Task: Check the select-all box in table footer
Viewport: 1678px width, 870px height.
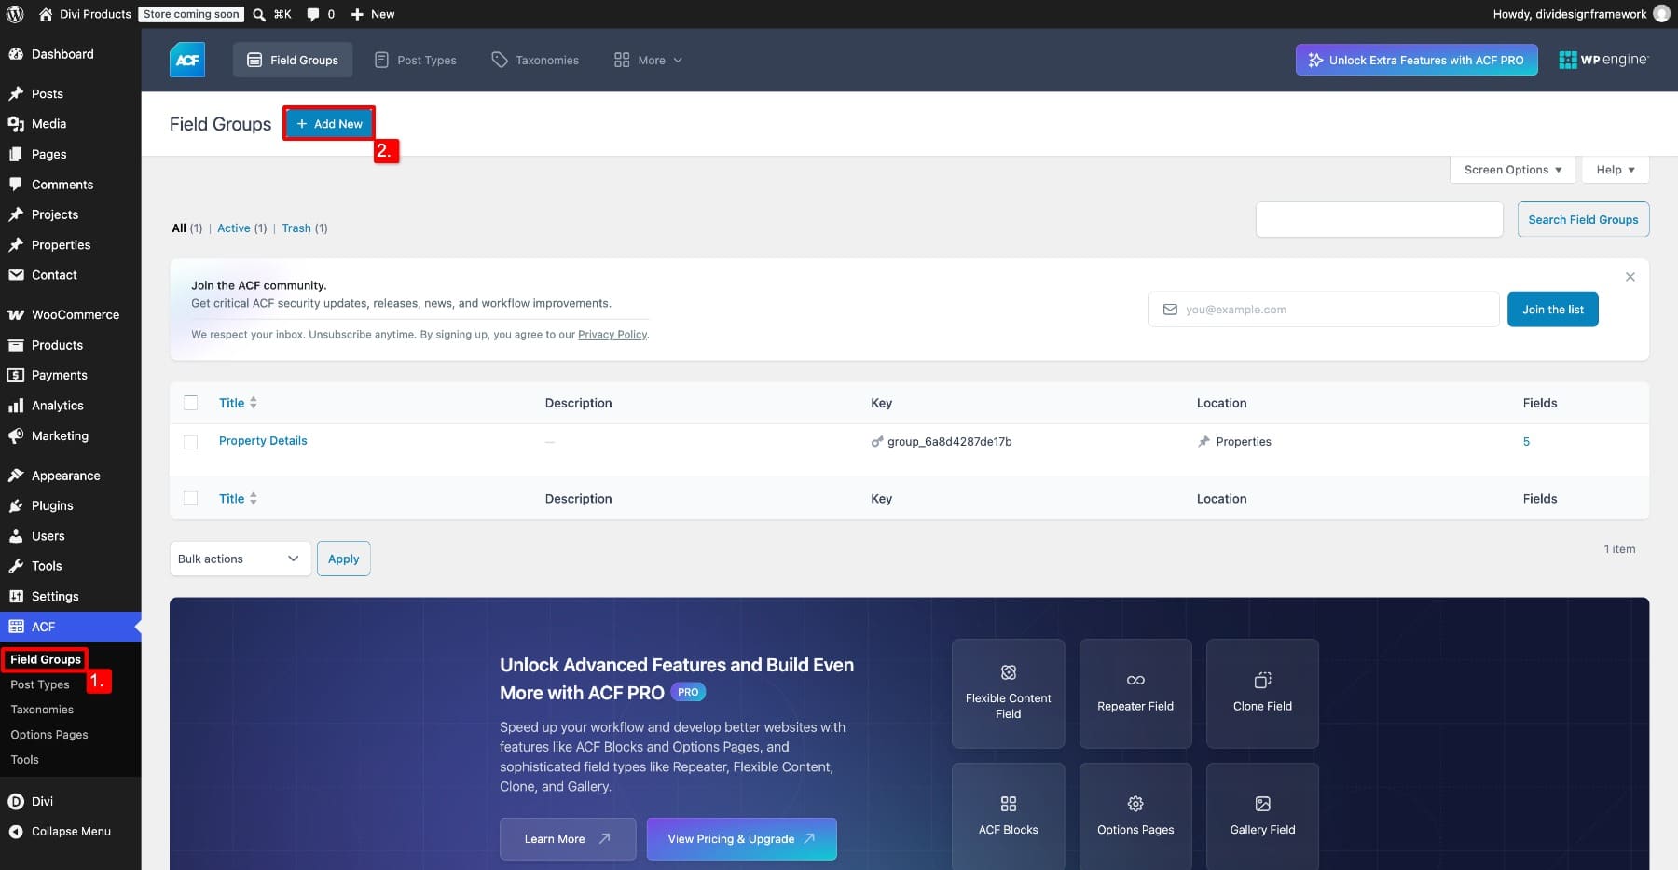Action: click(x=190, y=499)
